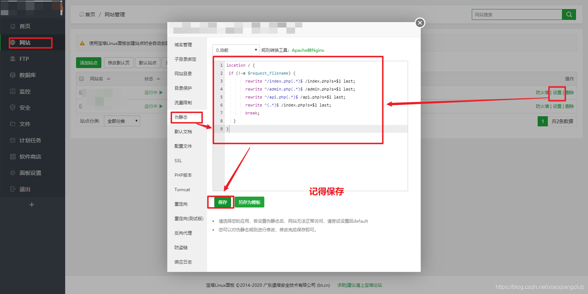Image resolution: width=588 pixels, height=294 pixels.
Task: Click the globe icon beside 网站
Action: tap(13, 42)
